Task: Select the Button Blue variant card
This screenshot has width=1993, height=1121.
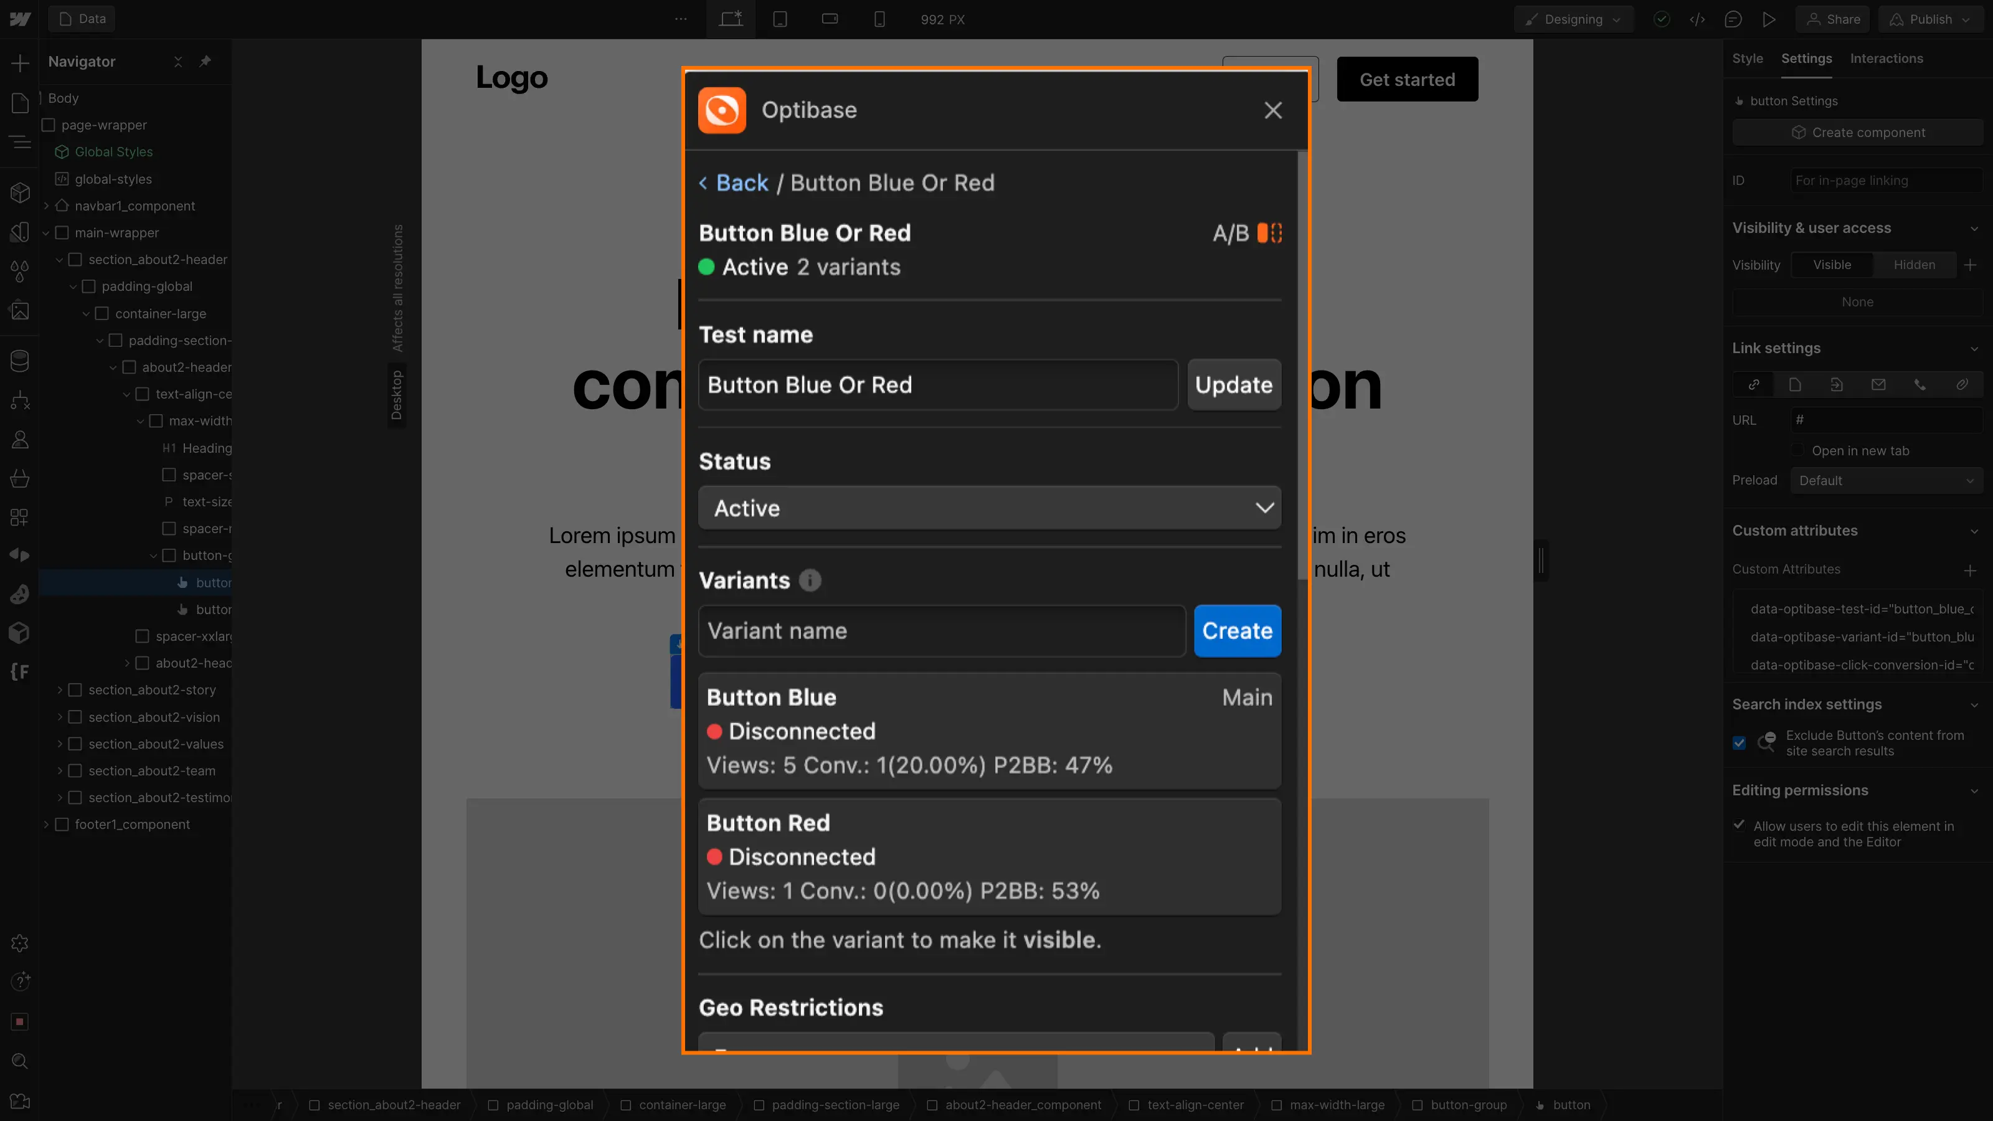Action: pyautogui.click(x=990, y=731)
